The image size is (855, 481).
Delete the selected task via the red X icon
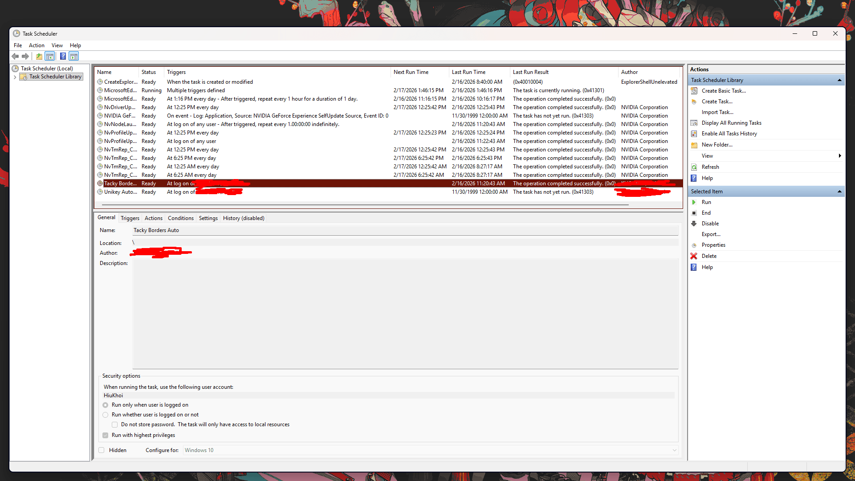click(x=694, y=256)
